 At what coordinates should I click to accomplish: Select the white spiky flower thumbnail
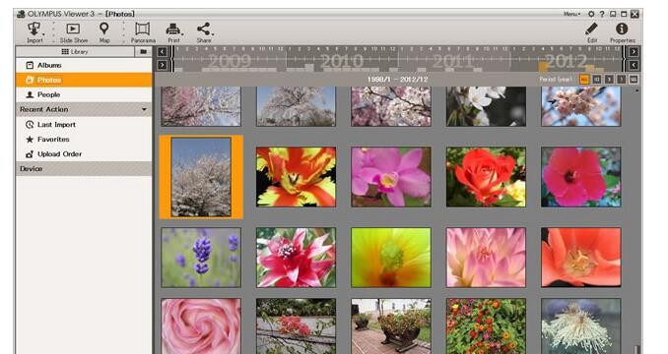click(581, 325)
